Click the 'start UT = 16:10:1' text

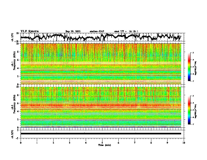(126, 31)
